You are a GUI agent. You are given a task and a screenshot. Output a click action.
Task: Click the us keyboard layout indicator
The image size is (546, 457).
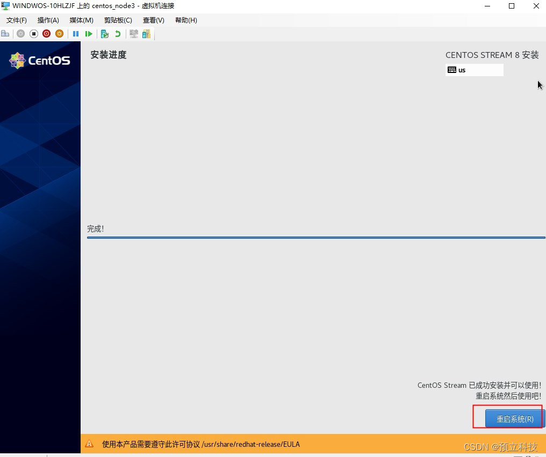coord(475,70)
